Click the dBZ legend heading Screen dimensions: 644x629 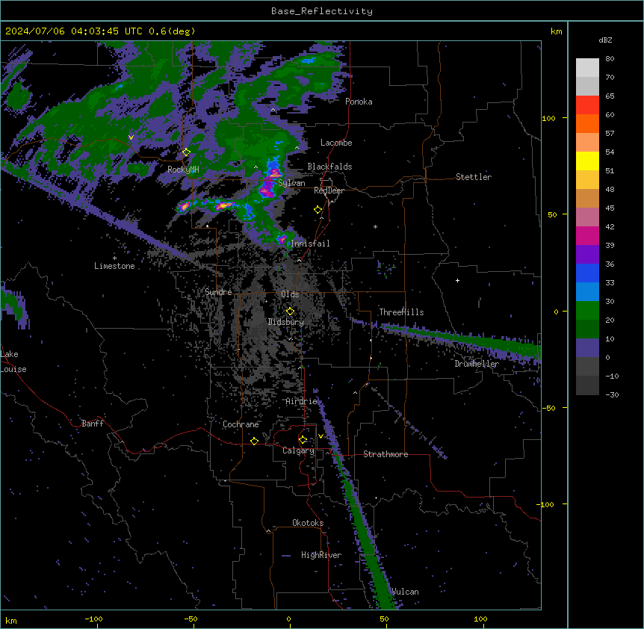pyautogui.click(x=605, y=40)
